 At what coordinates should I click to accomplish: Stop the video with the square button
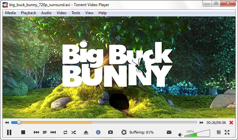point(23,132)
